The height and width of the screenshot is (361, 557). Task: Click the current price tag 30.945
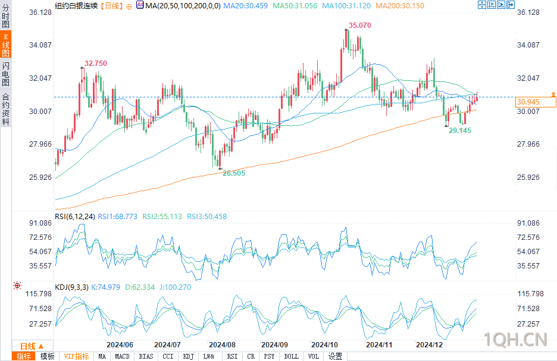point(536,102)
